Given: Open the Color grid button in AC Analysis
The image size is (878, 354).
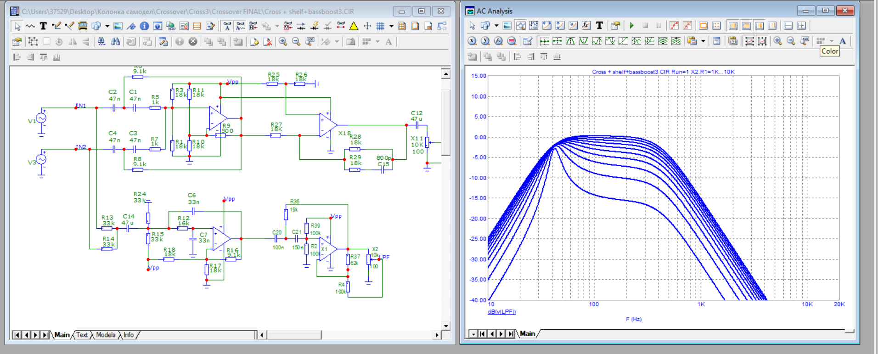Looking at the screenshot, I should pos(821,40).
